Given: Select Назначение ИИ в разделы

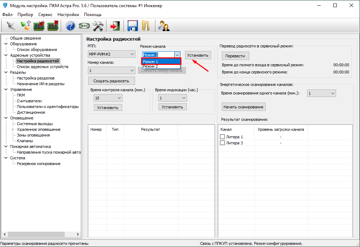Looking at the screenshot, I should click(41, 84).
